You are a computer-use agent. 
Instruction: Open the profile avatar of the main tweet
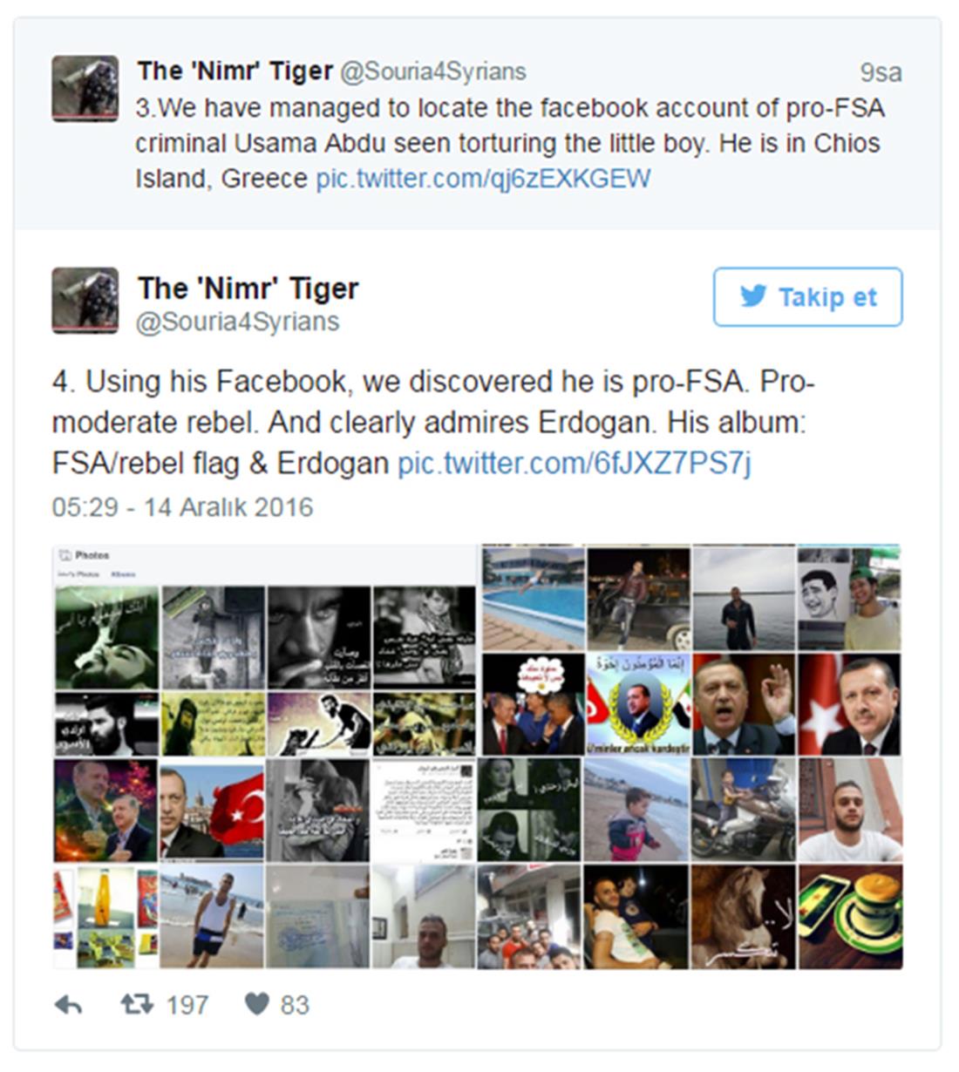point(85,301)
